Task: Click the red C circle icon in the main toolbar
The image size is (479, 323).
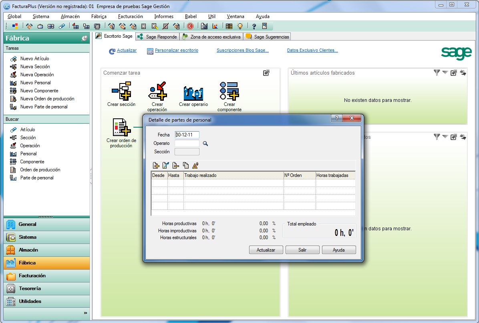Action: click(x=190, y=26)
